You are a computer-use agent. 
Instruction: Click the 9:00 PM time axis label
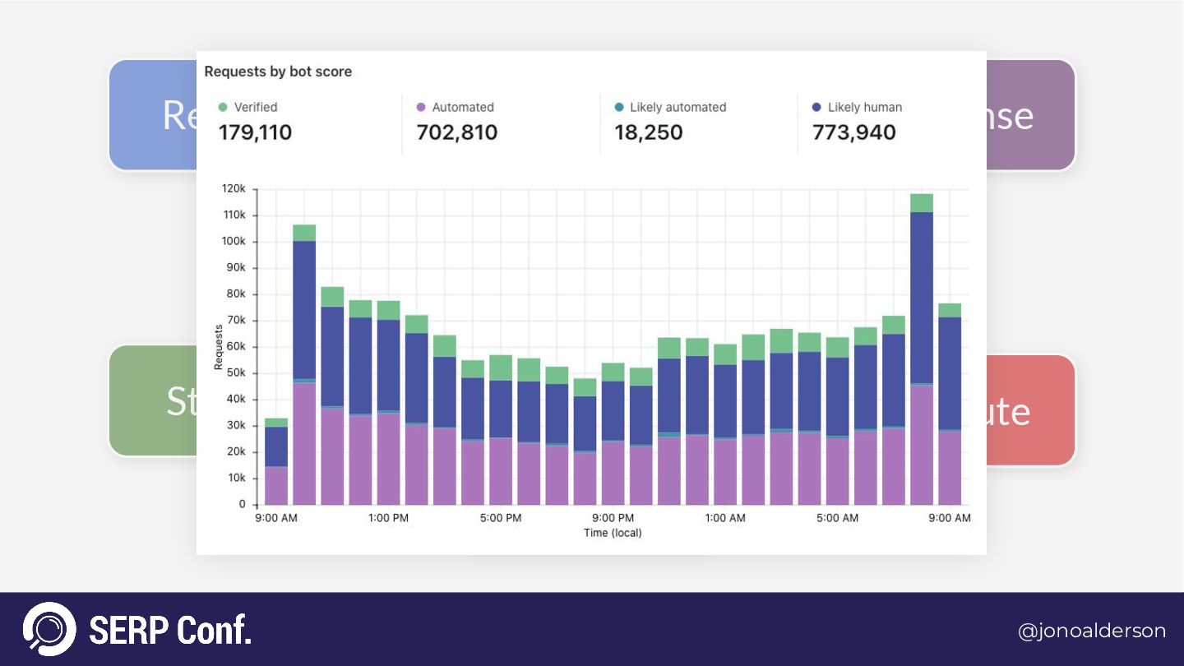tap(613, 518)
